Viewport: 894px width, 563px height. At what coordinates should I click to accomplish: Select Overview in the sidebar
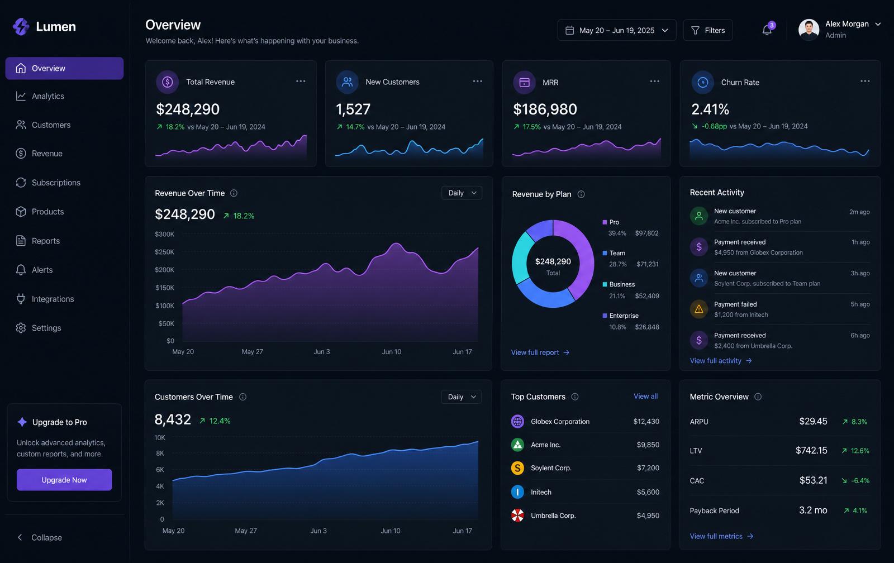pyautogui.click(x=64, y=68)
